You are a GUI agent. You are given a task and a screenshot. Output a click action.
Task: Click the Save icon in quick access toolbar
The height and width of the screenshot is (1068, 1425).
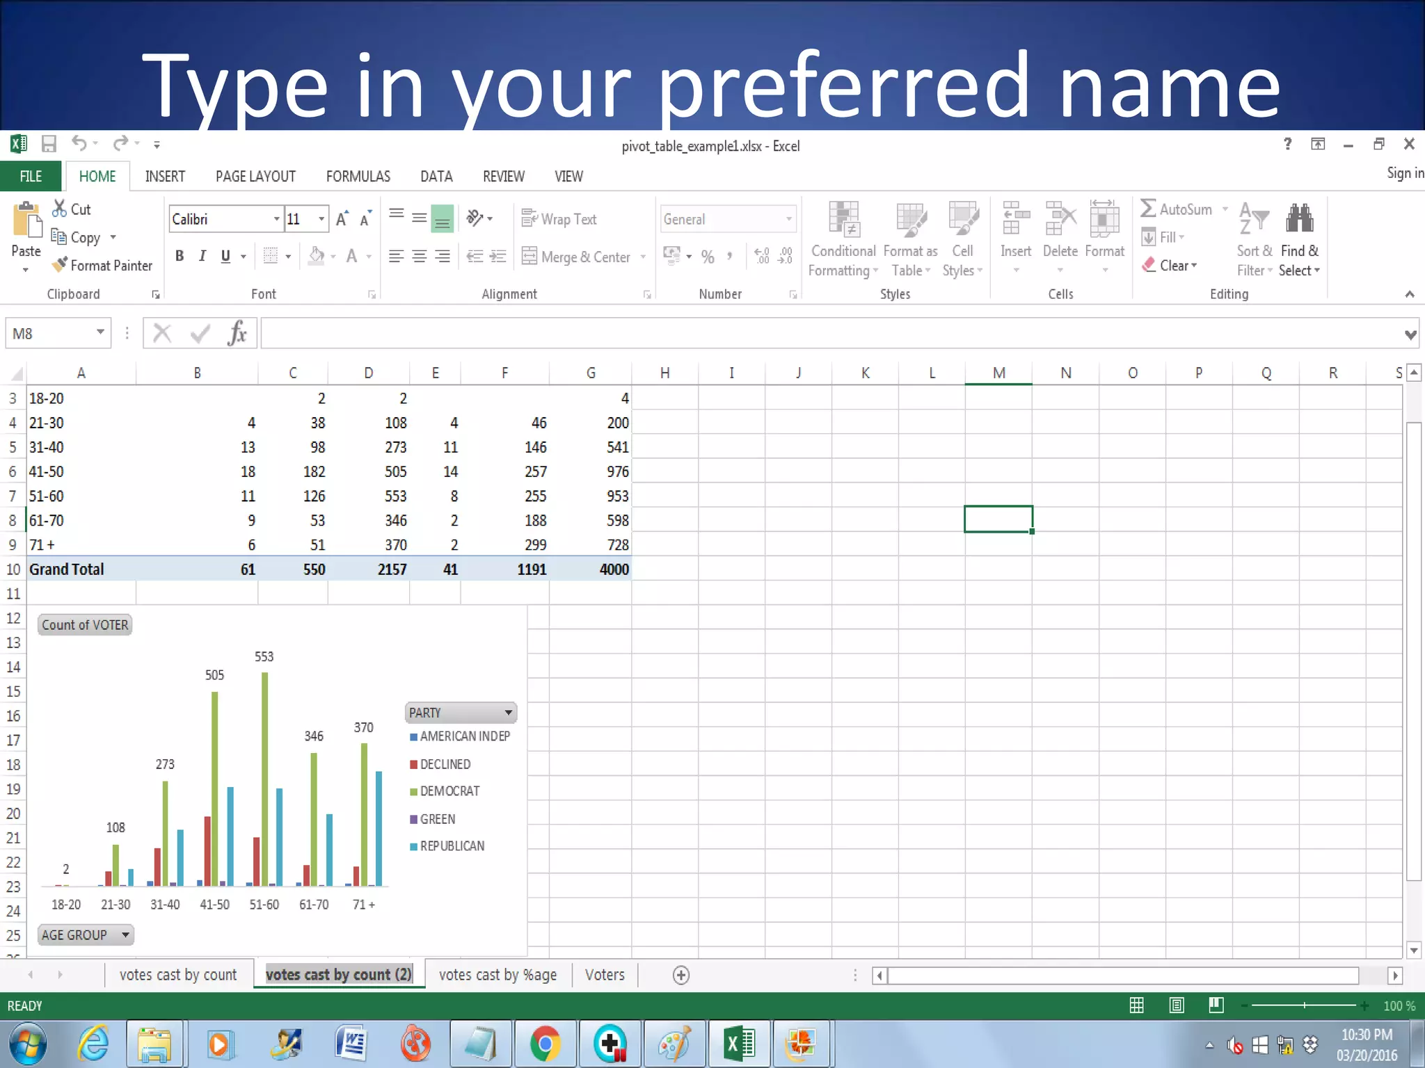(x=49, y=144)
